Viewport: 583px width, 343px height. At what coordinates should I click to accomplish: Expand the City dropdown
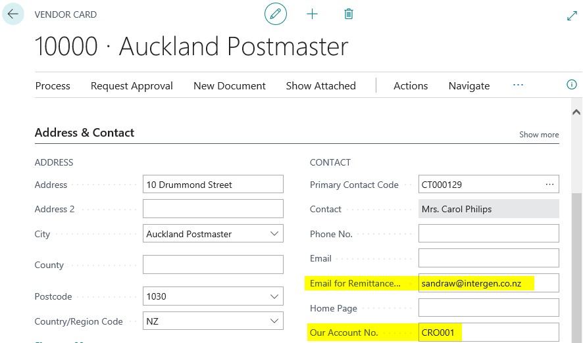[x=274, y=233]
